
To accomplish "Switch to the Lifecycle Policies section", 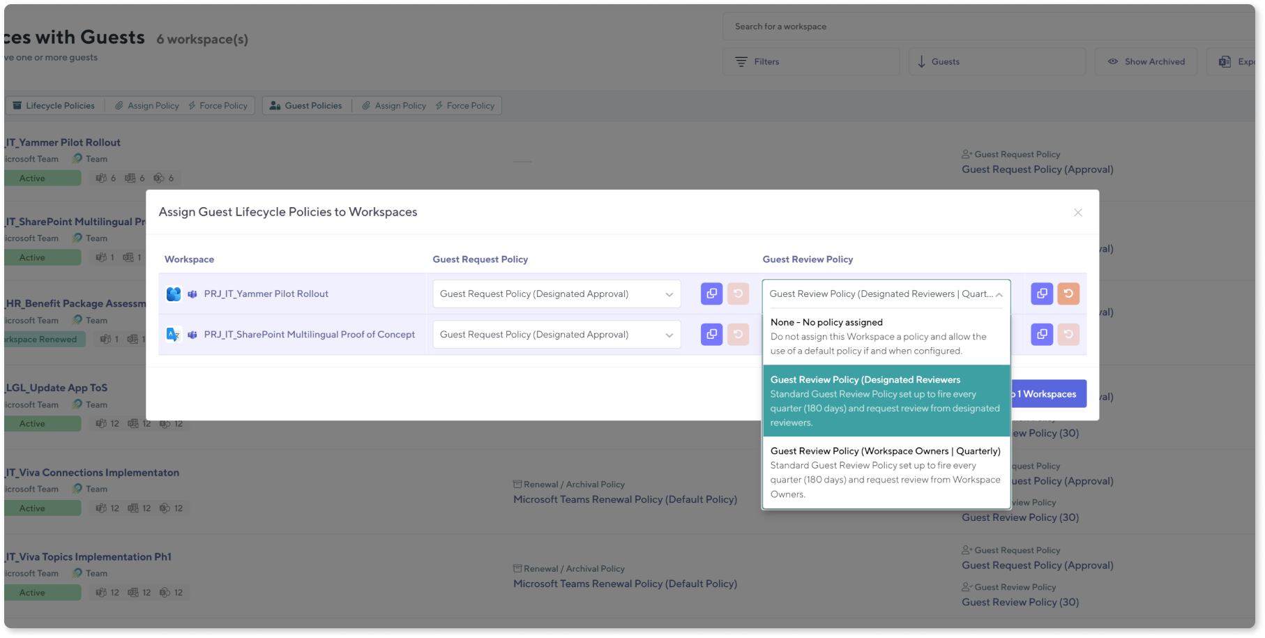I will [54, 105].
